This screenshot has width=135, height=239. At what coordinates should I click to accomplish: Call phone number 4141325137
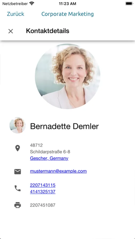43,191
